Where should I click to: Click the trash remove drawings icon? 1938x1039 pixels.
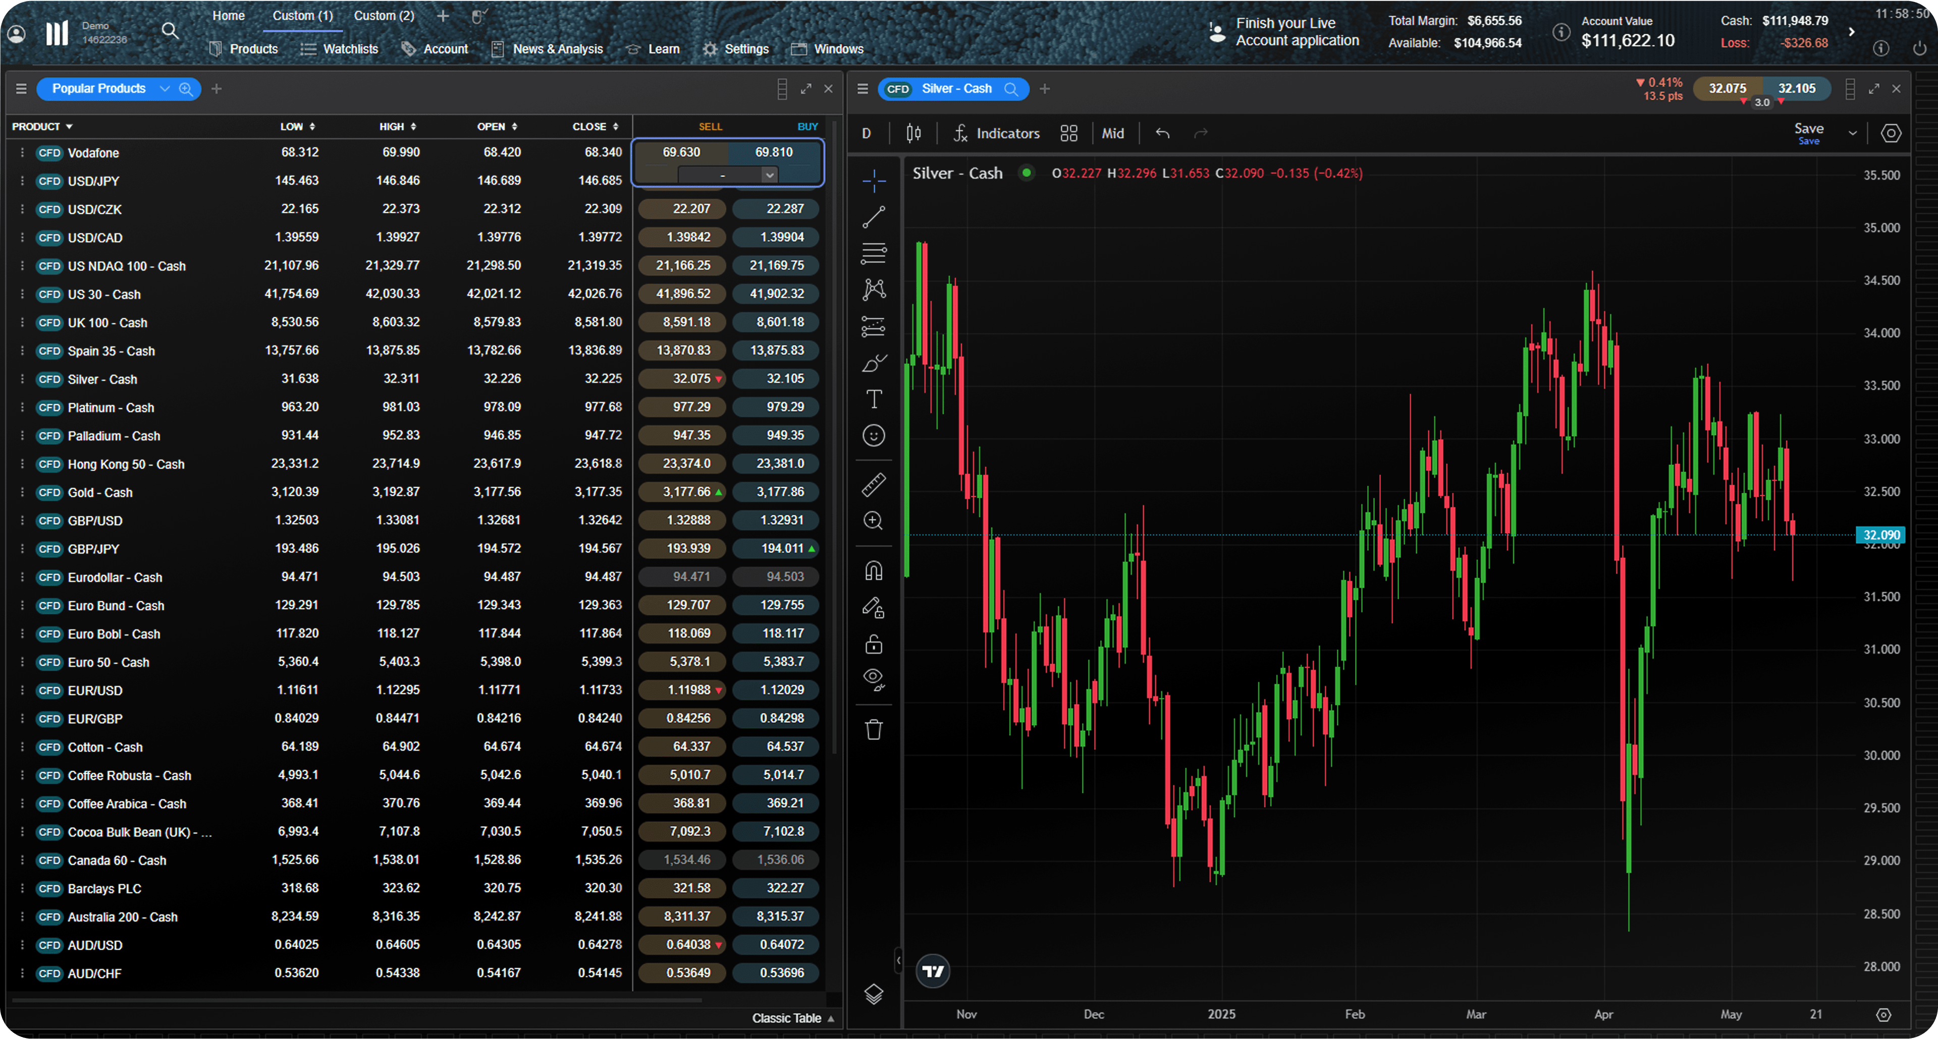point(874,729)
